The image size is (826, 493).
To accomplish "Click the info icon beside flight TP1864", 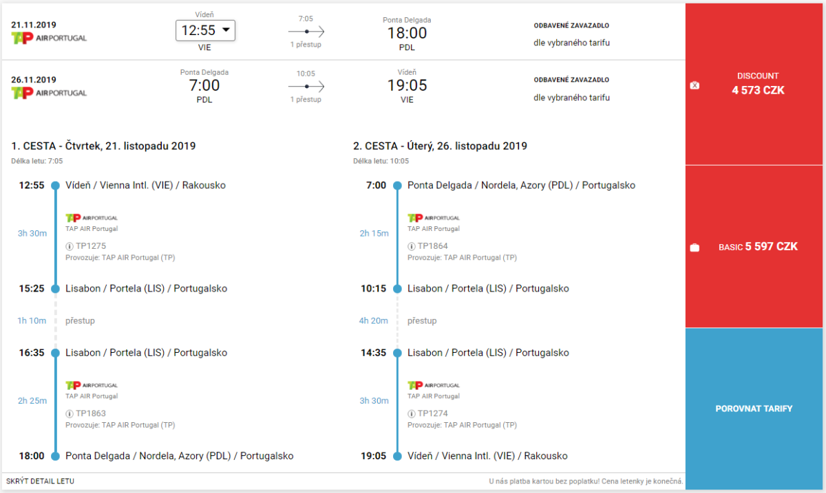I will [412, 246].
